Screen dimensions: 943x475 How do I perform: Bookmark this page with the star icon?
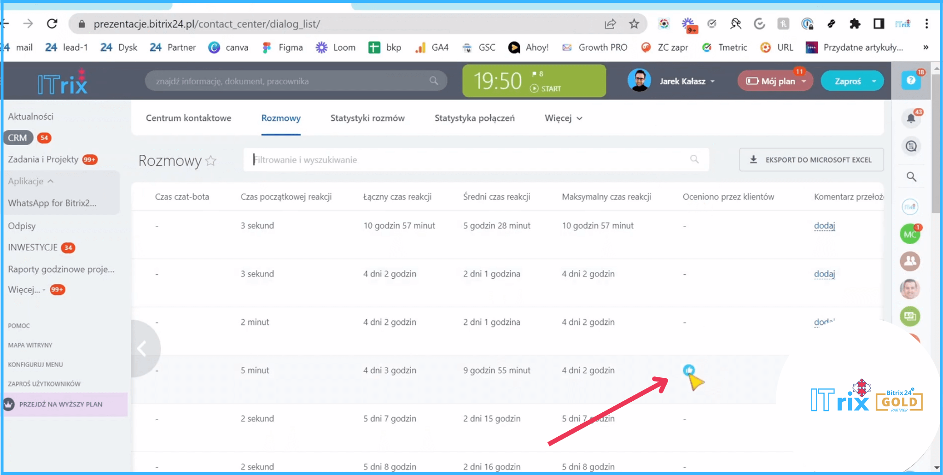(634, 24)
